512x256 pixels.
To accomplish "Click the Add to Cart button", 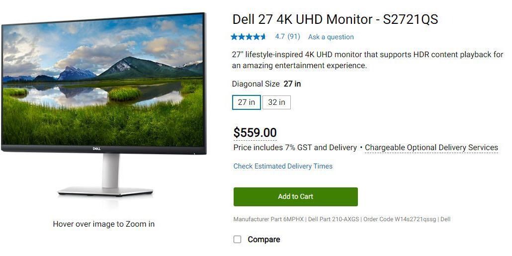I will point(295,196).
